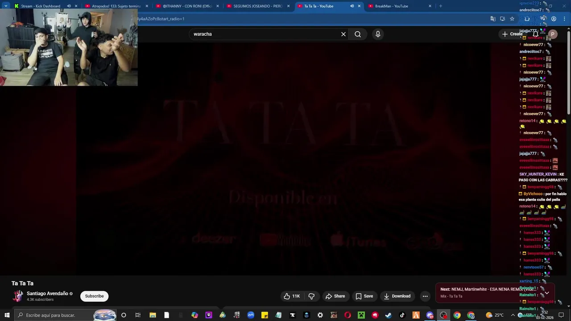
Task: Bookmark this page with the star
Action: point(512,19)
